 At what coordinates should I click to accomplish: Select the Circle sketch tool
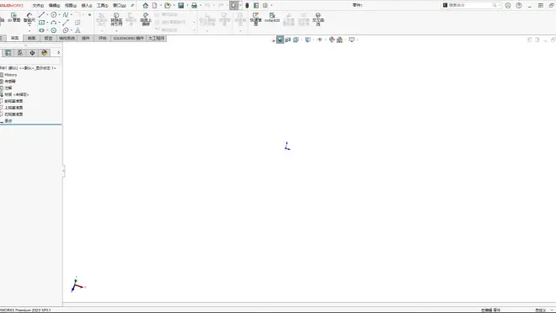[54, 14]
